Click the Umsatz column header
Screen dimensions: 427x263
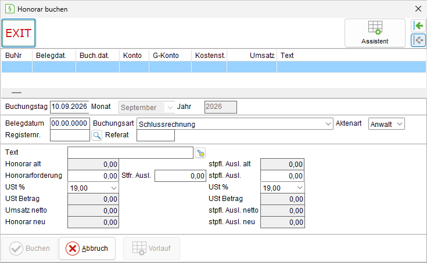pyautogui.click(x=252, y=56)
